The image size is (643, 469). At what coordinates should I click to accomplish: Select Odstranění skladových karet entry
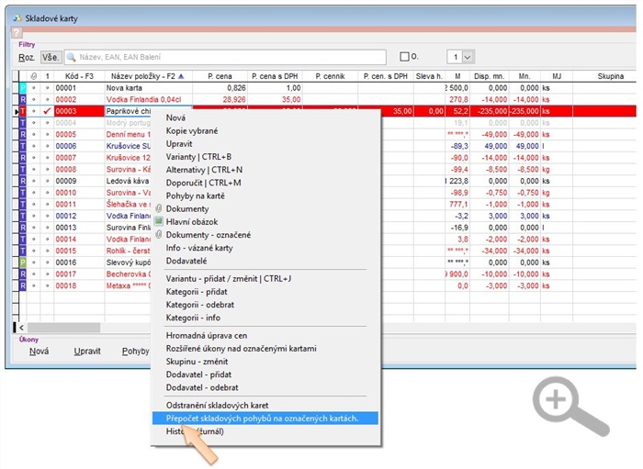(x=217, y=406)
